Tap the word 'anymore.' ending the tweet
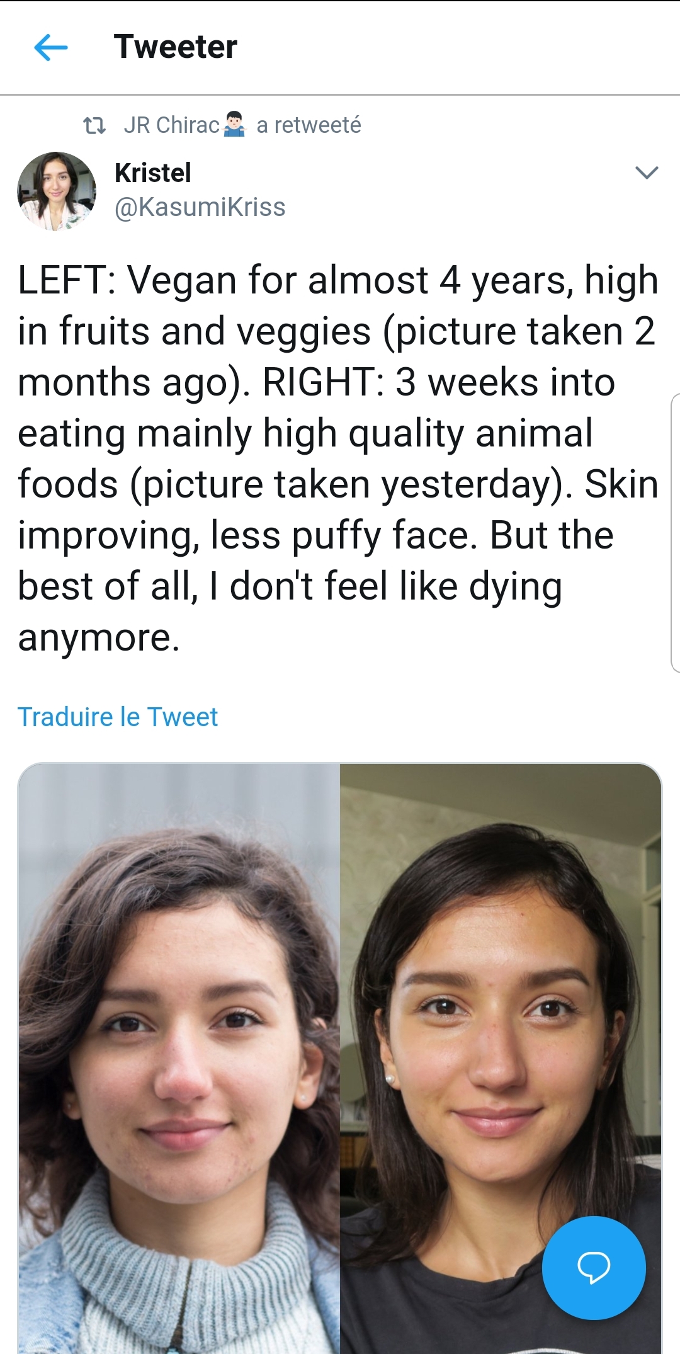The image size is (680, 1354). coord(99,637)
